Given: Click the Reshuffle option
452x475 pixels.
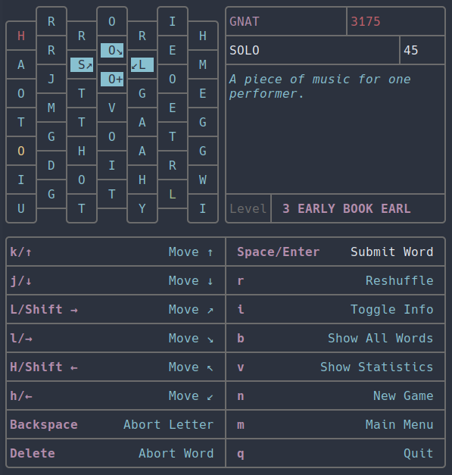Looking at the screenshot, I should (335, 280).
